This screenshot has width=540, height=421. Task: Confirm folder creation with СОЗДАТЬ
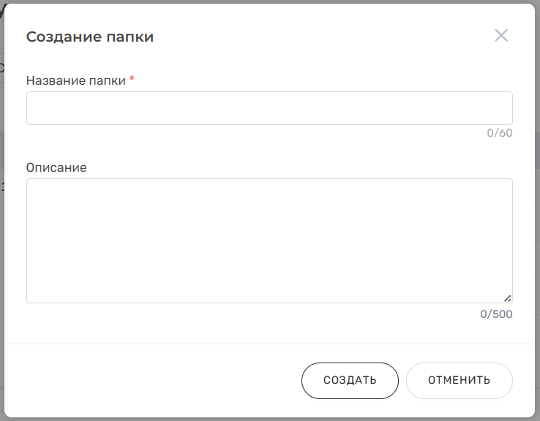(350, 381)
